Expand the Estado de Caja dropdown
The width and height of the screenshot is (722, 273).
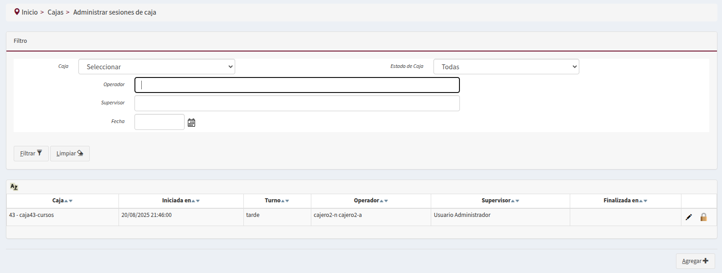coord(506,67)
